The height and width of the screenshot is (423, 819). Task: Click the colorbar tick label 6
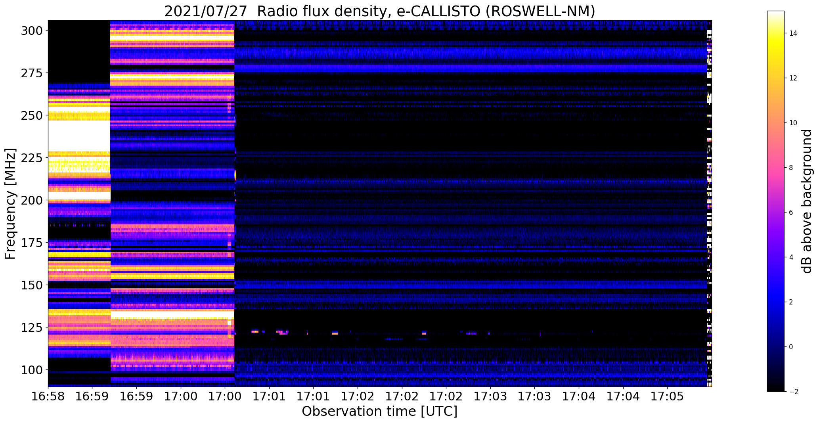[791, 212]
